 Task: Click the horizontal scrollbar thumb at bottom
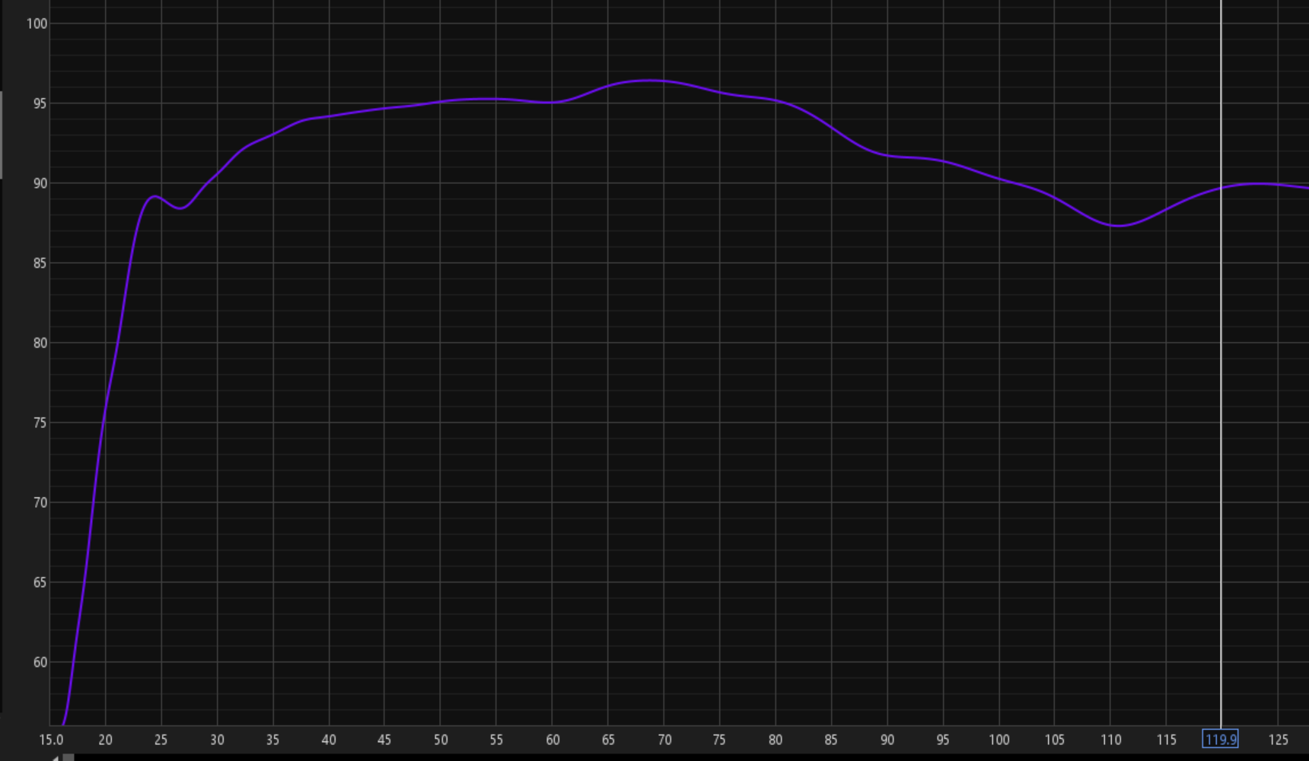pyautogui.click(x=68, y=757)
